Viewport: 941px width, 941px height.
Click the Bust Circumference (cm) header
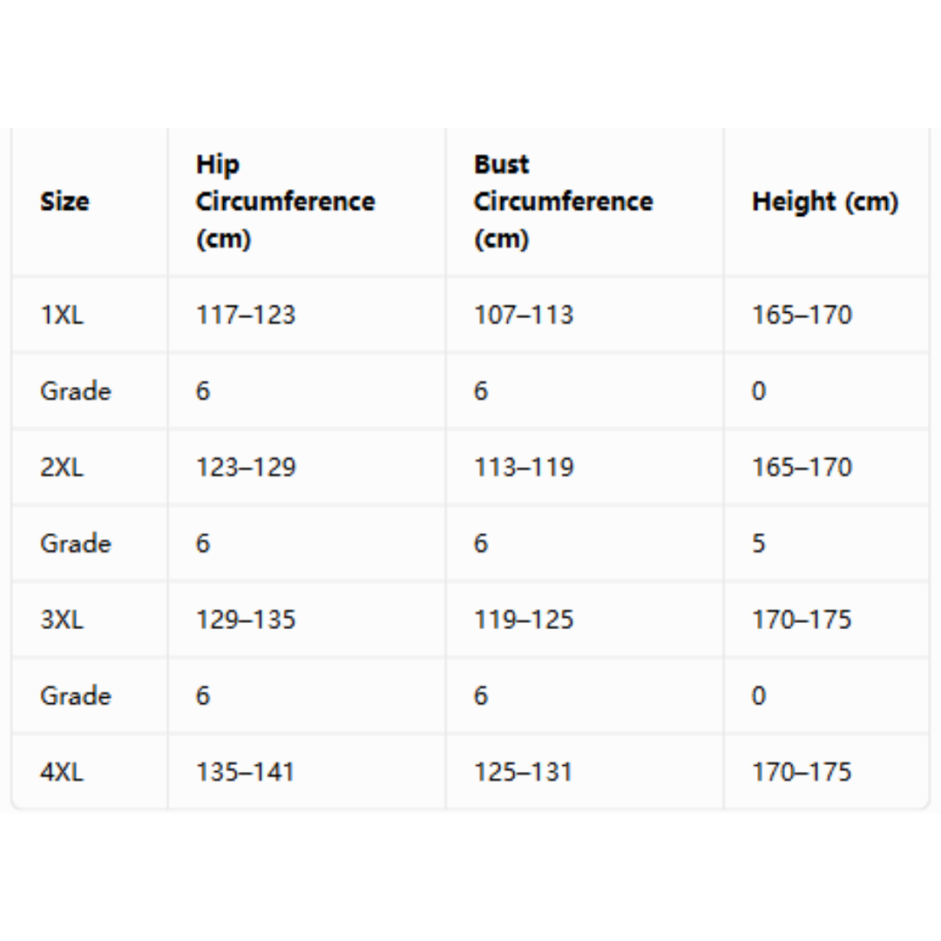pos(564,201)
